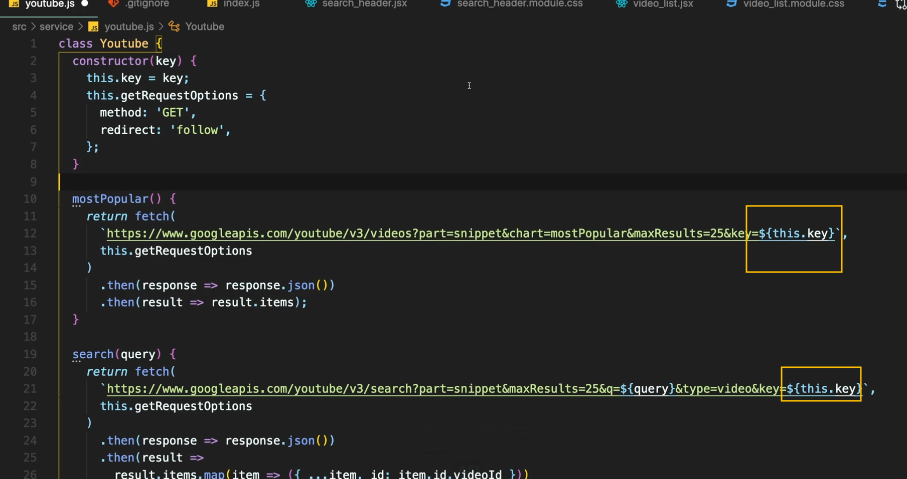Click line number 1 in the gutter
This screenshot has height=479, width=907.
click(x=33, y=44)
